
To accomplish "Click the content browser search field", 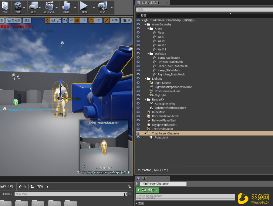I will click(69, 194).
